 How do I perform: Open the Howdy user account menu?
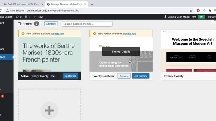click(212, 17)
